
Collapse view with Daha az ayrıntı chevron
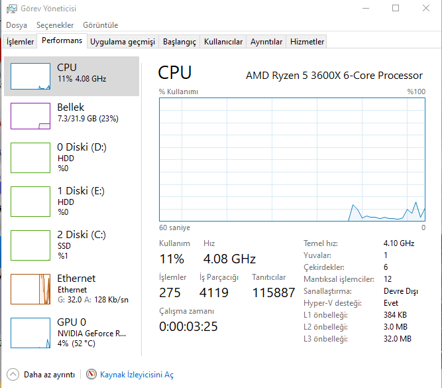click(13, 375)
